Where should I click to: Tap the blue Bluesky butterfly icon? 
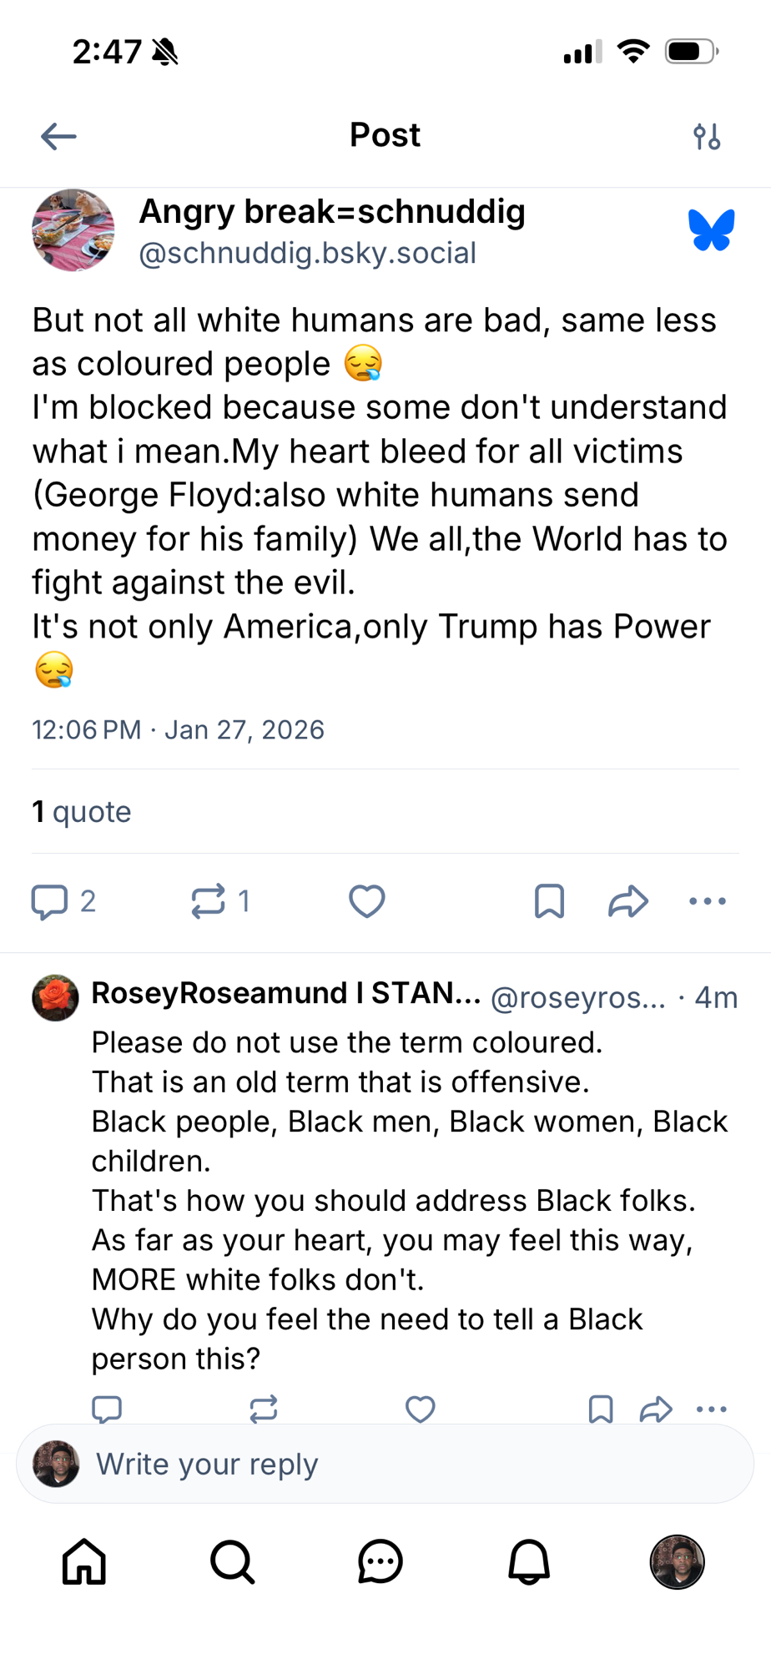711,230
